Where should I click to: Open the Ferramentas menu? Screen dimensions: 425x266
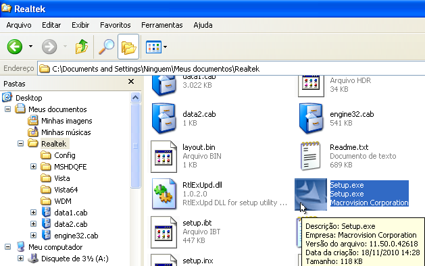(x=161, y=25)
